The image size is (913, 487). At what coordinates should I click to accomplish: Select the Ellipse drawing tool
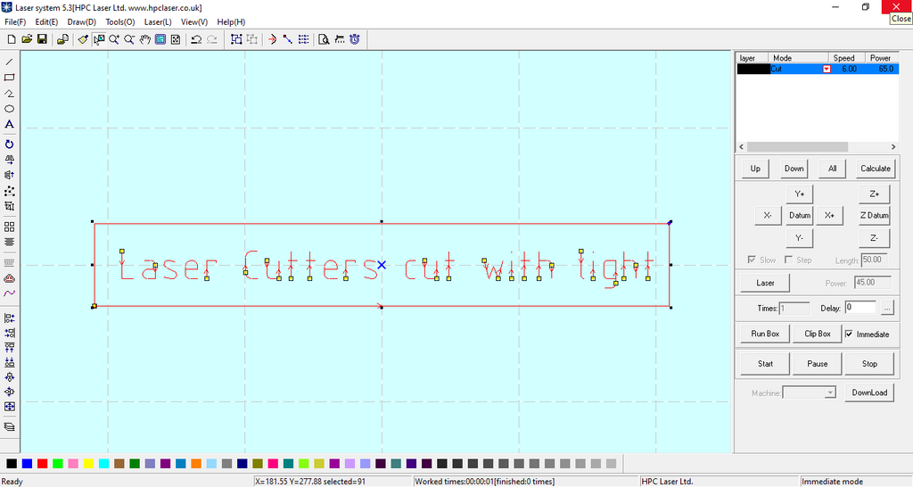pos(9,109)
